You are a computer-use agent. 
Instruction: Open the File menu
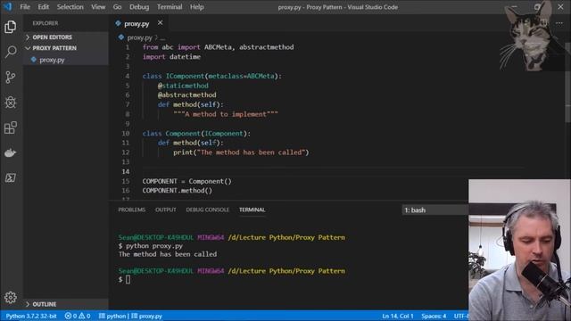click(x=25, y=7)
